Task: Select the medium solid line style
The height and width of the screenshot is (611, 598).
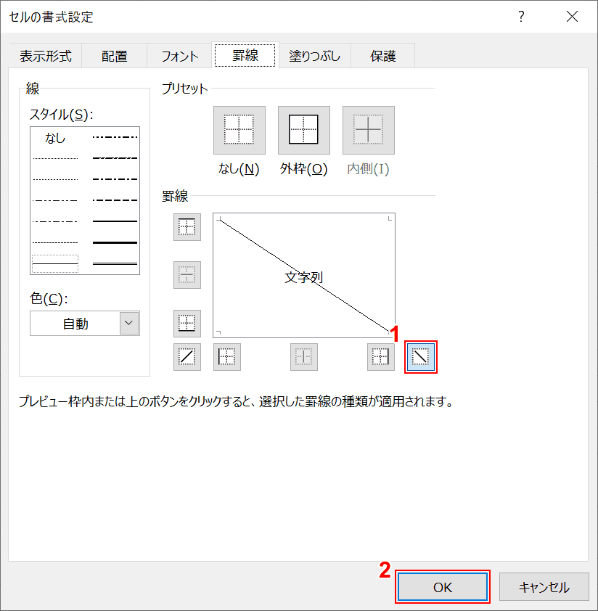Action: pos(115,221)
